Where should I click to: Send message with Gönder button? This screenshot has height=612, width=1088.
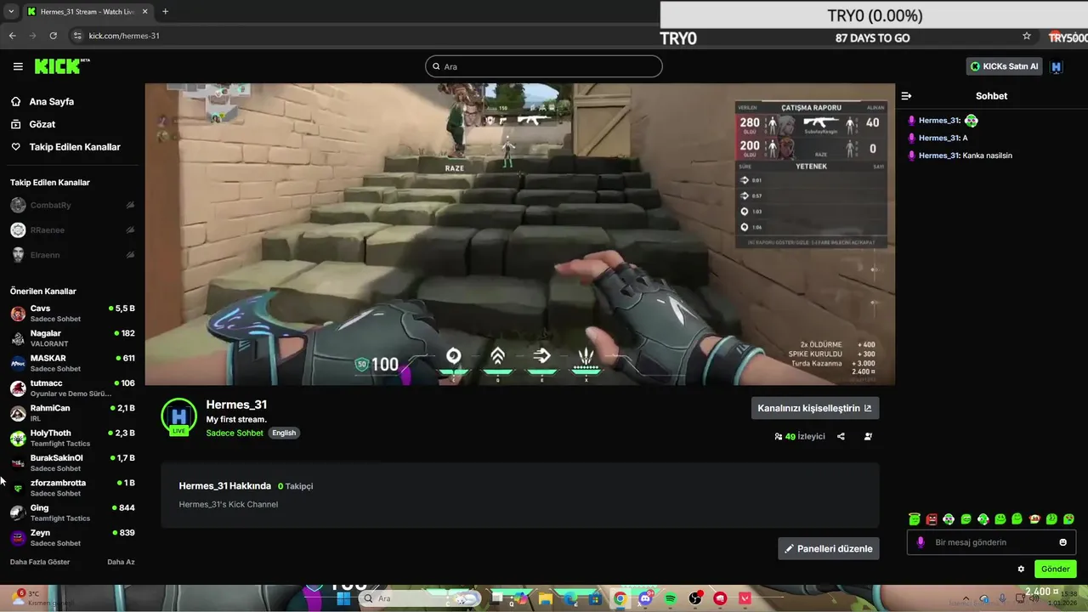pos(1055,569)
